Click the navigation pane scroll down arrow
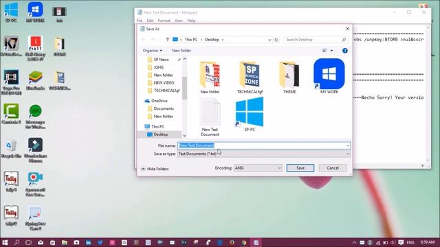This screenshot has height=247, width=440. (x=184, y=136)
